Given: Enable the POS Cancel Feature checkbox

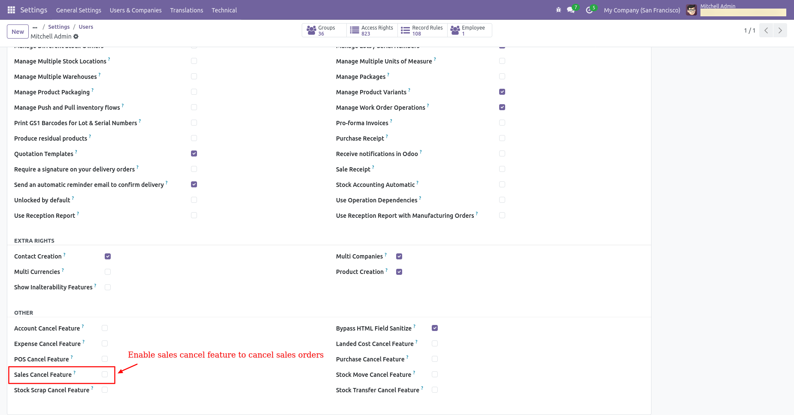Looking at the screenshot, I should click(x=105, y=359).
